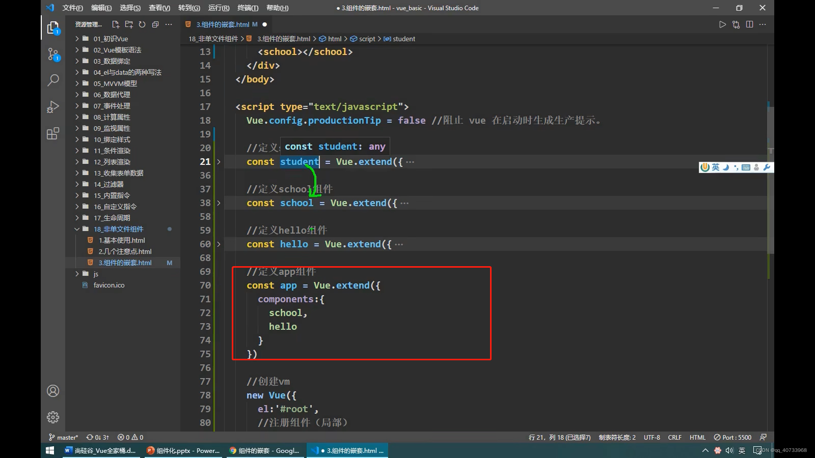815x458 pixels.
Task: Click the New File icon in explorer
Action: point(116,24)
